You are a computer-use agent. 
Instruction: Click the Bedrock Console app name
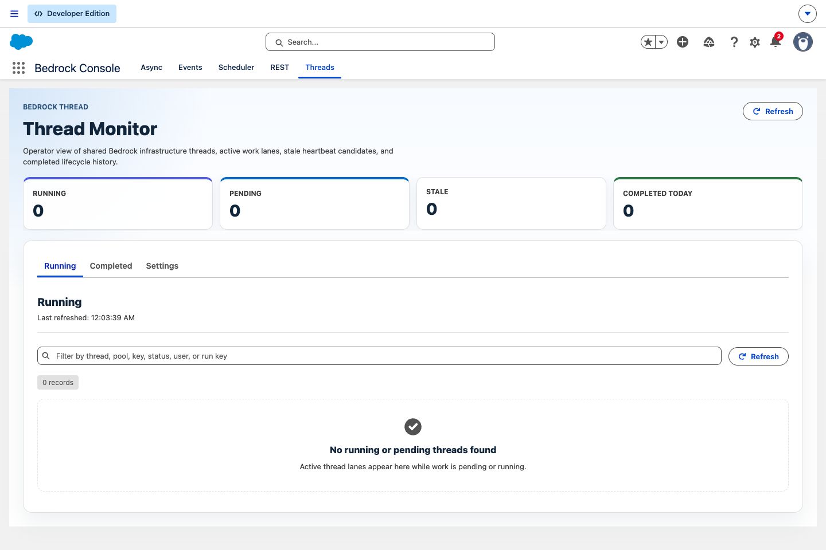click(x=77, y=68)
